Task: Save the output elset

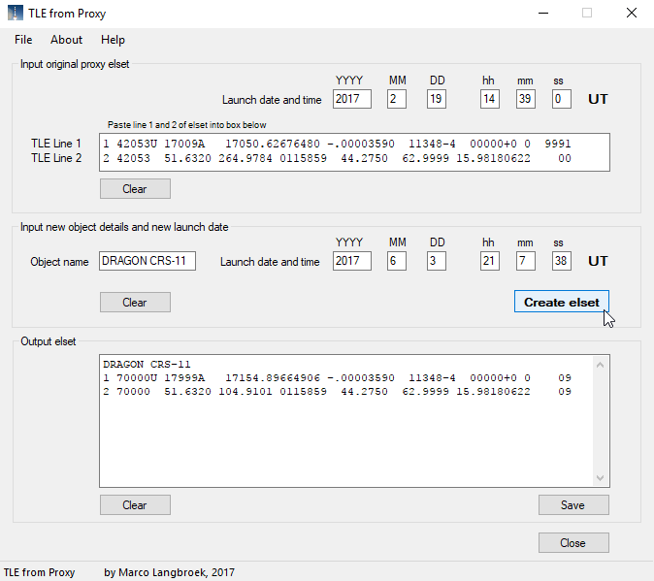Action: pyautogui.click(x=573, y=505)
